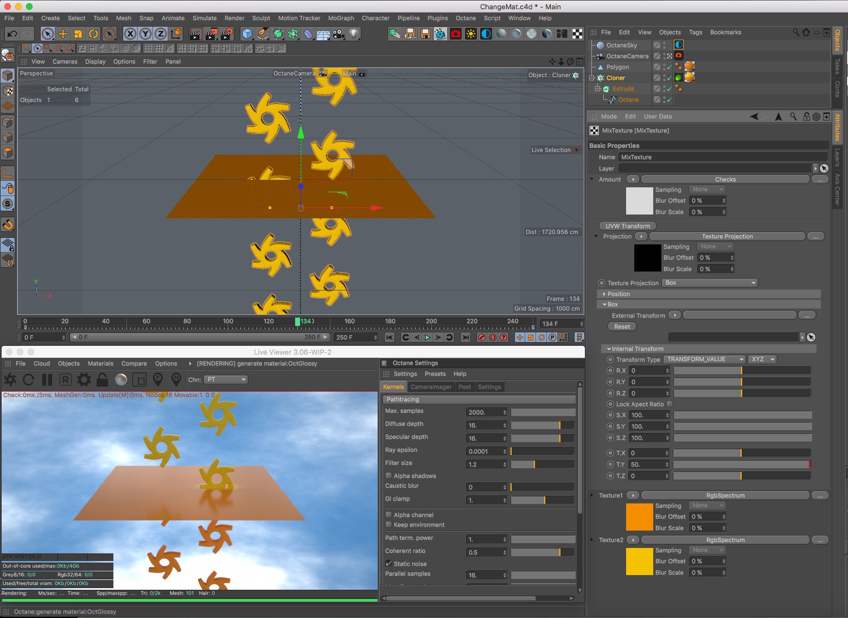Viewport: 848px width, 618px height.
Task: Select the Scale tool in the top toolbar
Action: (78, 34)
